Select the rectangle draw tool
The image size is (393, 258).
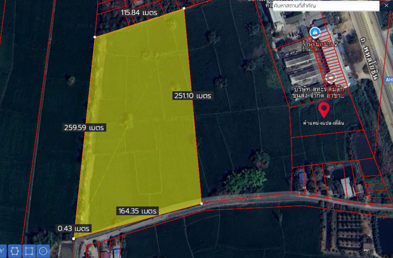tap(29, 251)
